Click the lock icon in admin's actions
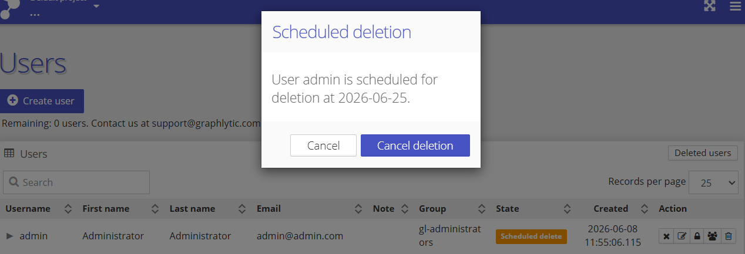 click(x=697, y=236)
